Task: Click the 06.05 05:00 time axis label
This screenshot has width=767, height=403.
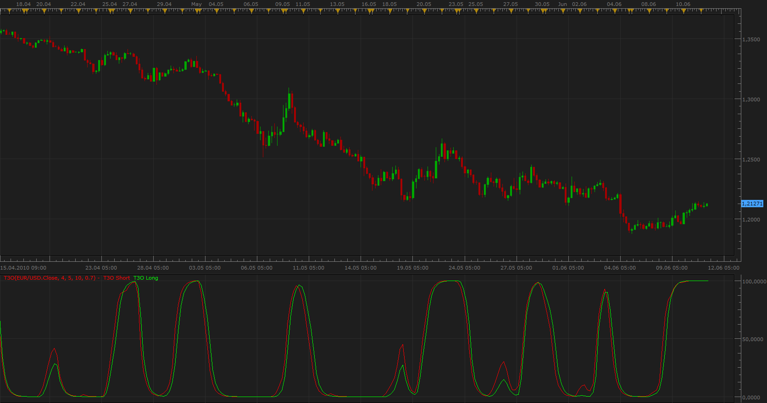Action: [257, 268]
